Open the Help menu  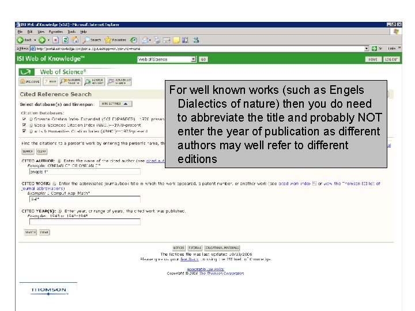pyautogui.click(x=84, y=32)
